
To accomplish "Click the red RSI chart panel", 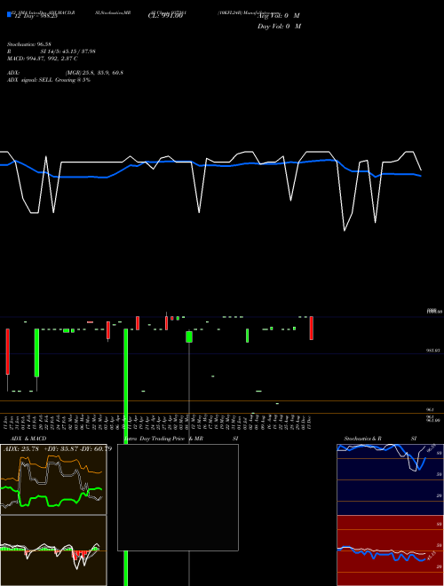I will pyautogui.click(x=390, y=550).
